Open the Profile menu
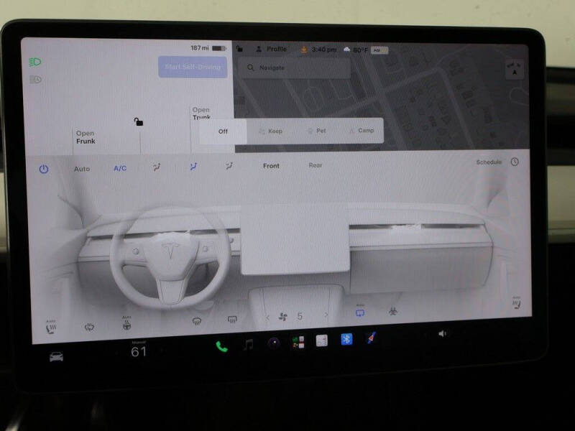This screenshot has height=431, width=575. click(272, 49)
